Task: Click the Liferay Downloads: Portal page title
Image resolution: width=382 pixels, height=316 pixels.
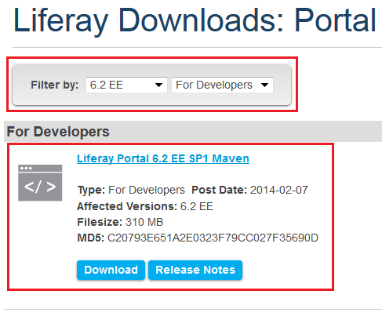Action: [195, 21]
